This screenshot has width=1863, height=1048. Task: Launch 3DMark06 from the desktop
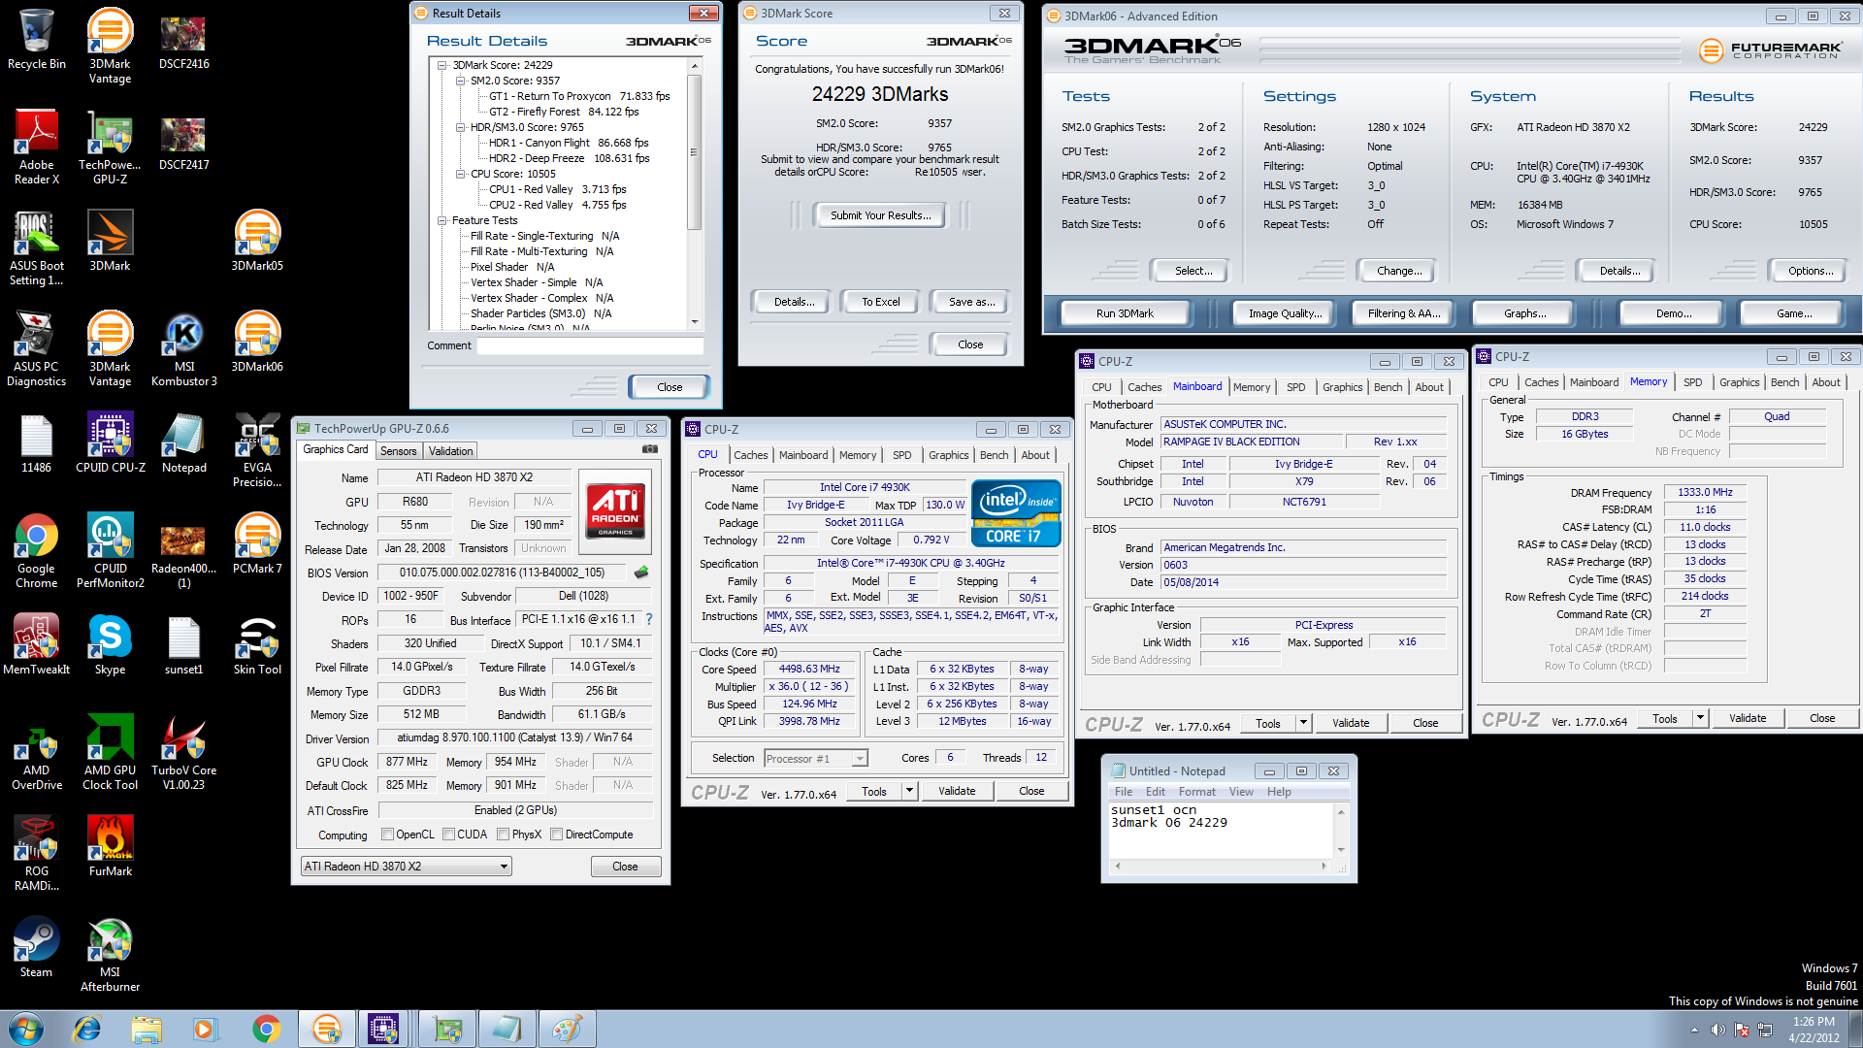coord(257,342)
